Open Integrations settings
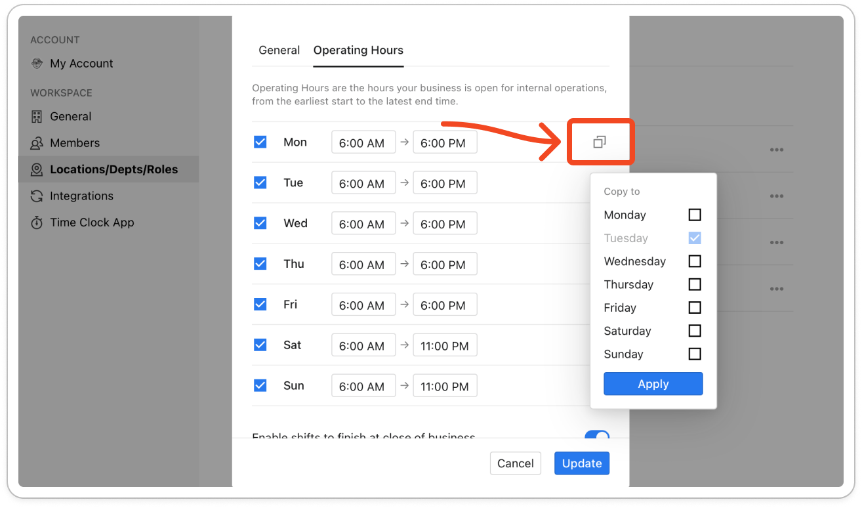The width and height of the screenshot is (862, 508). coord(81,196)
